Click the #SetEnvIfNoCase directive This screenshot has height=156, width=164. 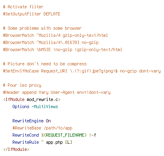(x=21, y=71)
